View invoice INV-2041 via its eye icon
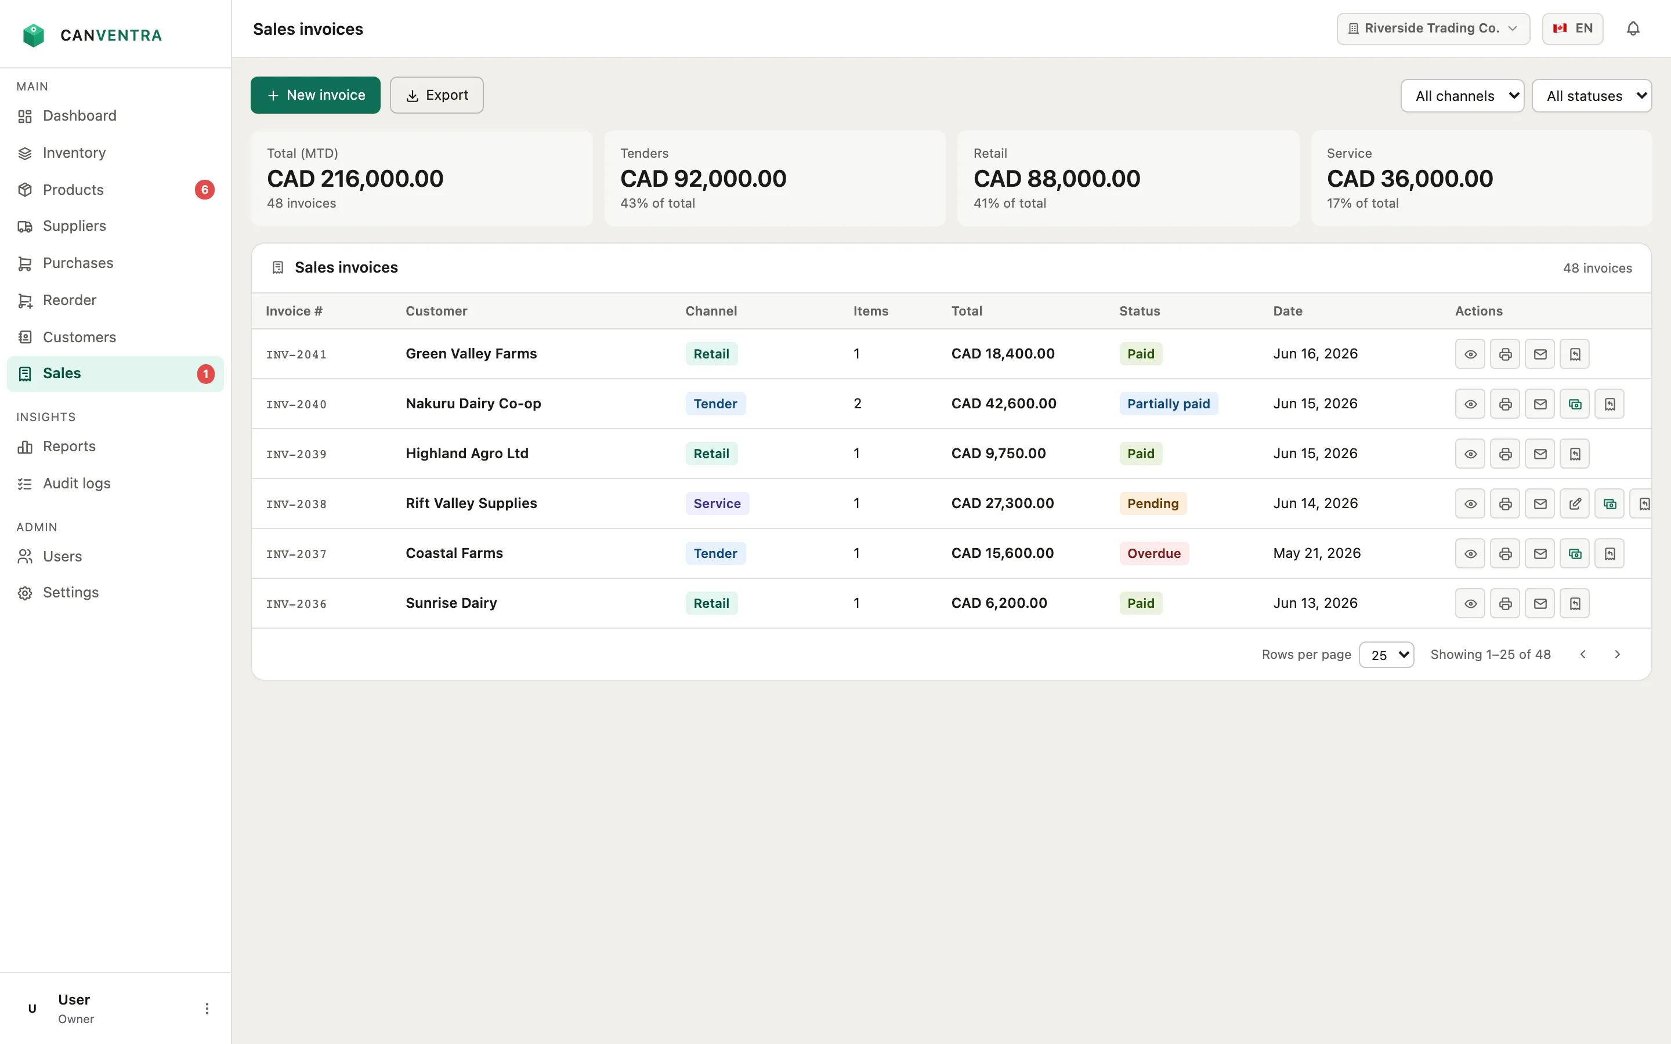Viewport: 1671px width, 1044px height. [1470, 354]
